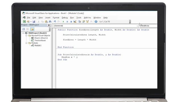
Task: Click the 'Ln 1, Col 70' position indicator
Action: [105, 22]
